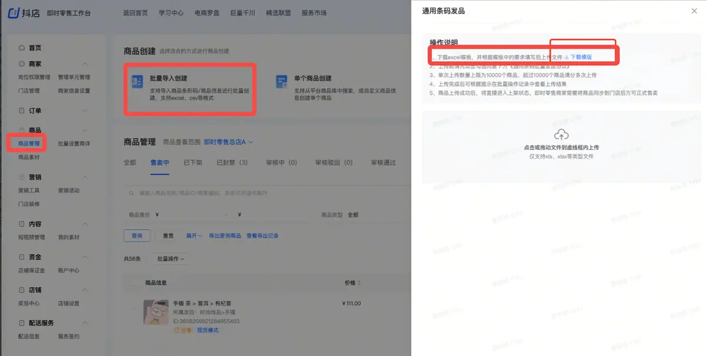Click the download icon beside 下载模版

coord(566,57)
